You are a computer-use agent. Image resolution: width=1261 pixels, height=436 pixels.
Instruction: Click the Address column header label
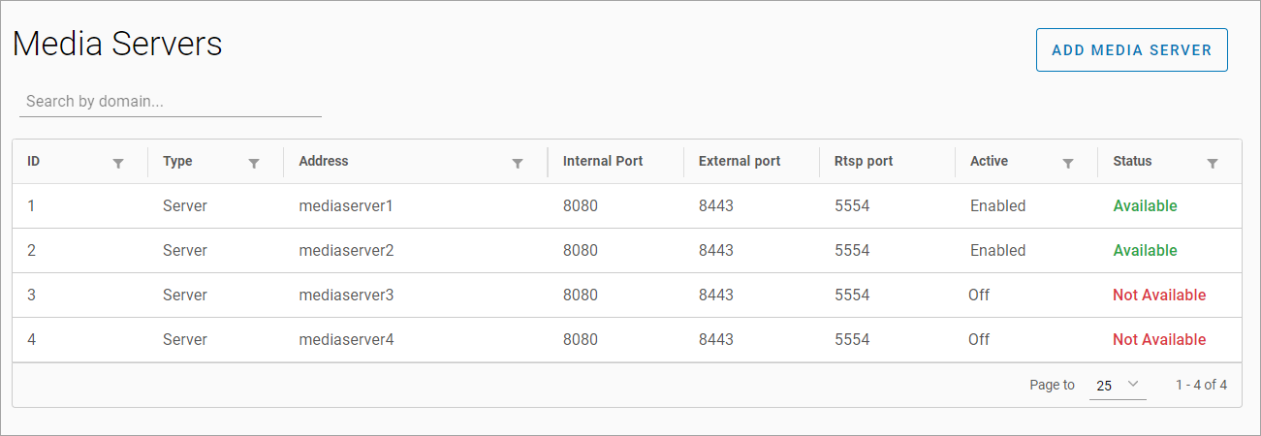click(x=324, y=162)
